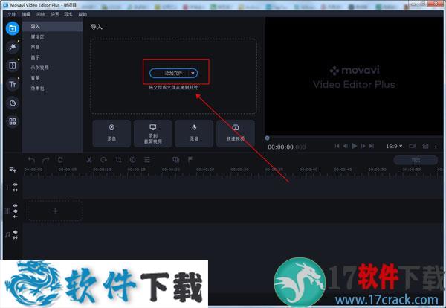Open the Stickers clock-shaped tab icon
The image size is (446, 308).
tap(13, 103)
